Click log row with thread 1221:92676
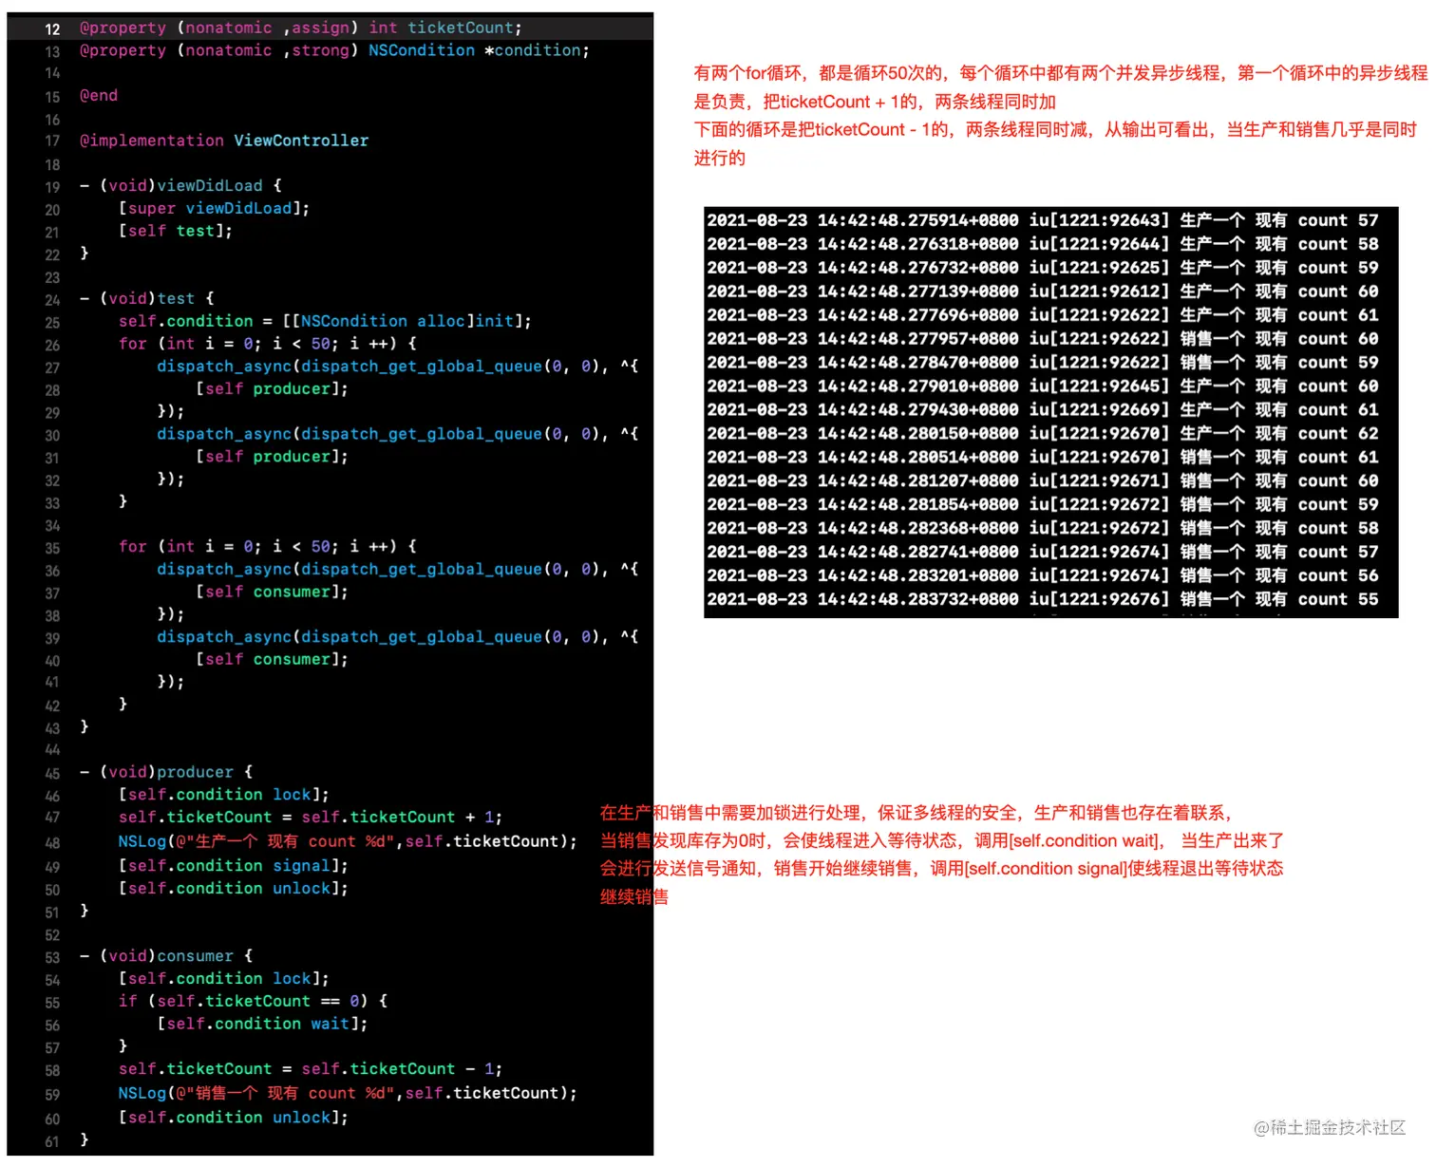The height and width of the screenshot is (1167, 1436). (x=1042, y=600)
